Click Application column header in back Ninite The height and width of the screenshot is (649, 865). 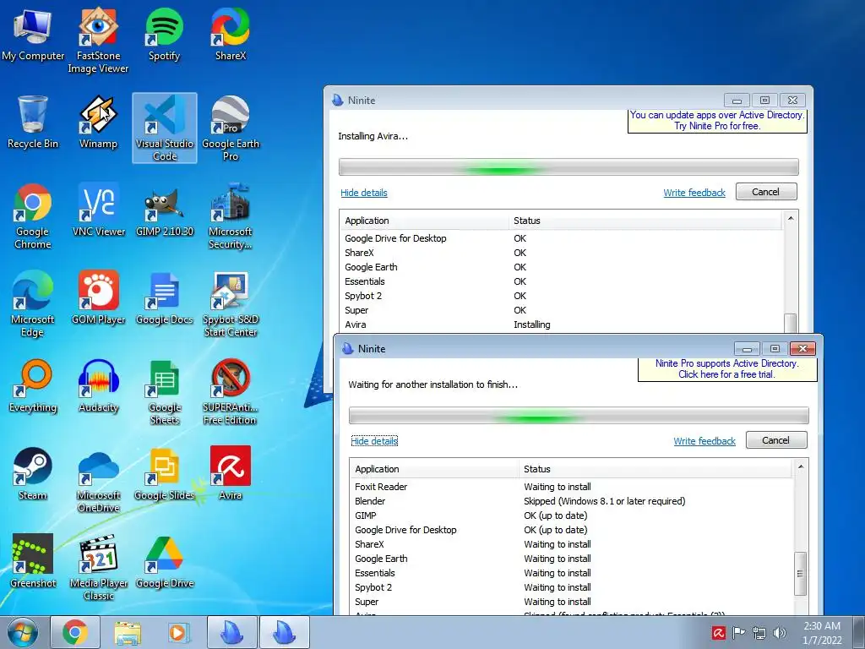[x=424, y=221]
